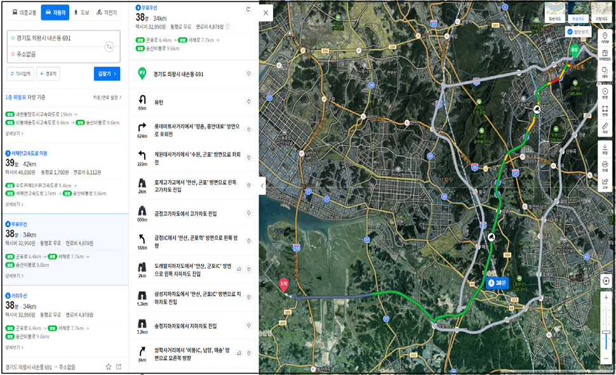Collapse side panel with the left chevron handle
Screen dimensions: 616x375
[x=262, y=186]
